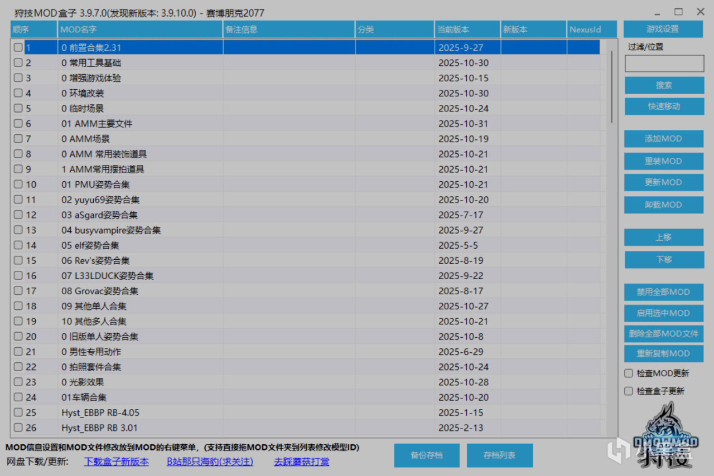Select the 01 PMU姿势合集 mod name
Image resolution: width=714 pixels, height=476 pixels.
[95, 184]
